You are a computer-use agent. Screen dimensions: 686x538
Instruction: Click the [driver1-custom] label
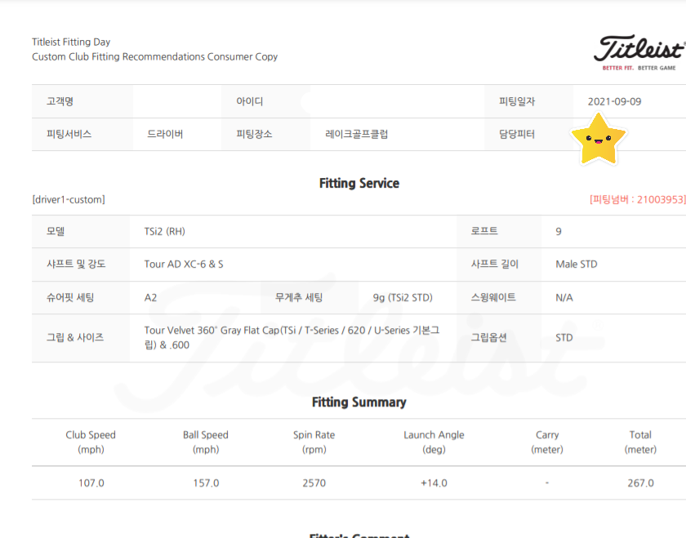pyautogui.click(x=69, y=200)
